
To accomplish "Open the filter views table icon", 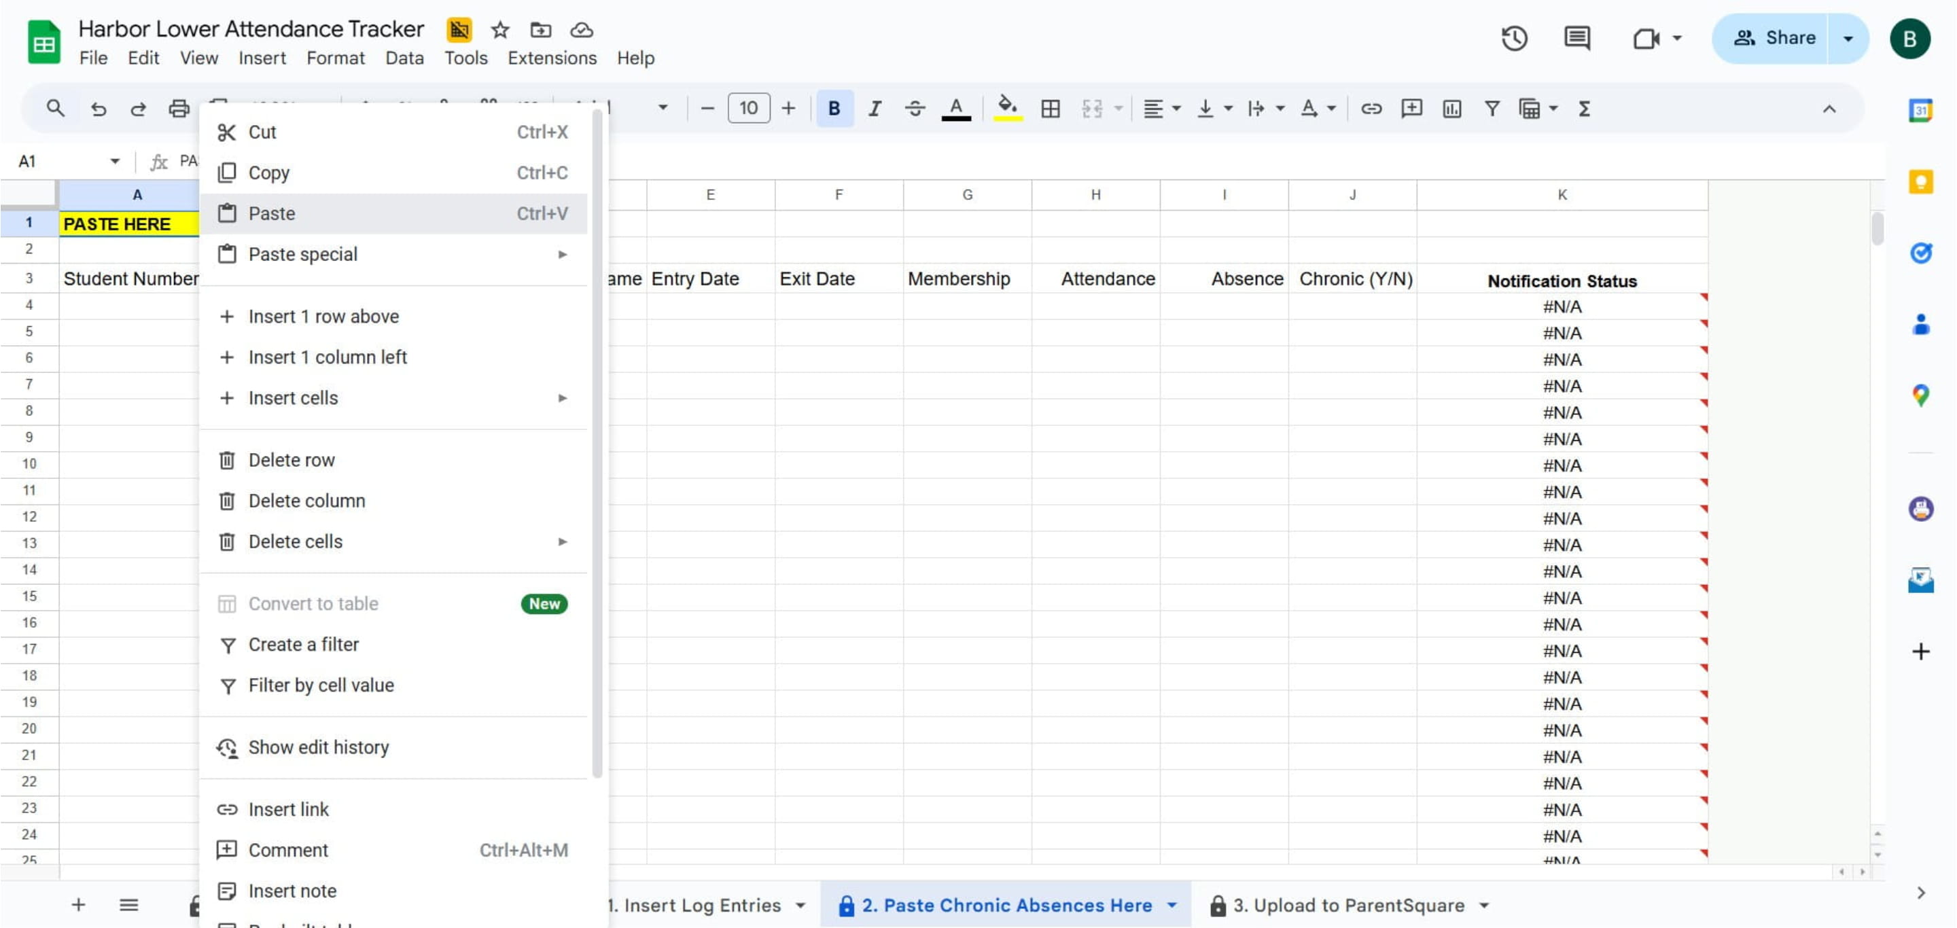I will (x=1530, y=109).
